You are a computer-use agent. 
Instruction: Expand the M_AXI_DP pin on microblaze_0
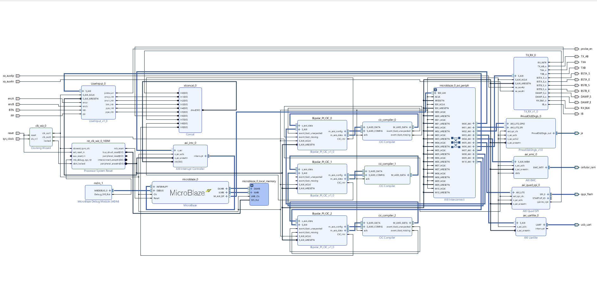coord(226,196)
